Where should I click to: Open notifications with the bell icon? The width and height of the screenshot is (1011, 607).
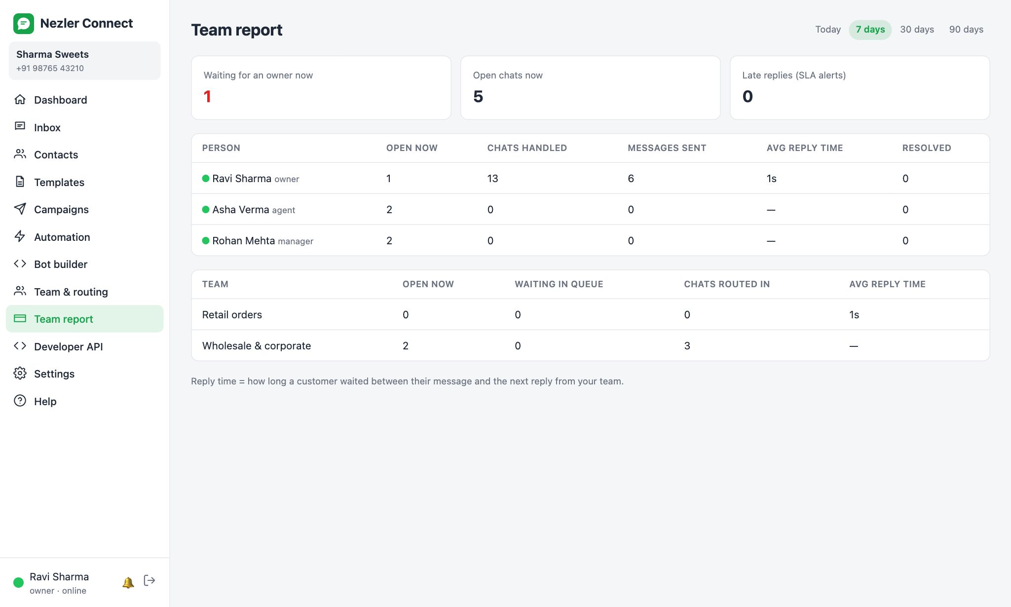click(x=128, y=582)
